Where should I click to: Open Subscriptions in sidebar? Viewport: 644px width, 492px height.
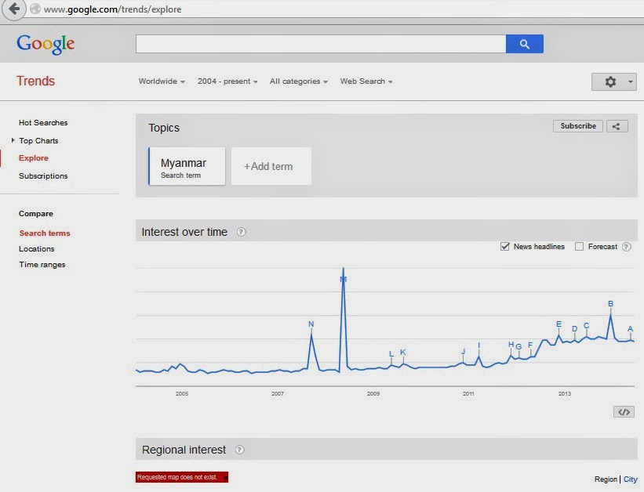tap(43, 176)
